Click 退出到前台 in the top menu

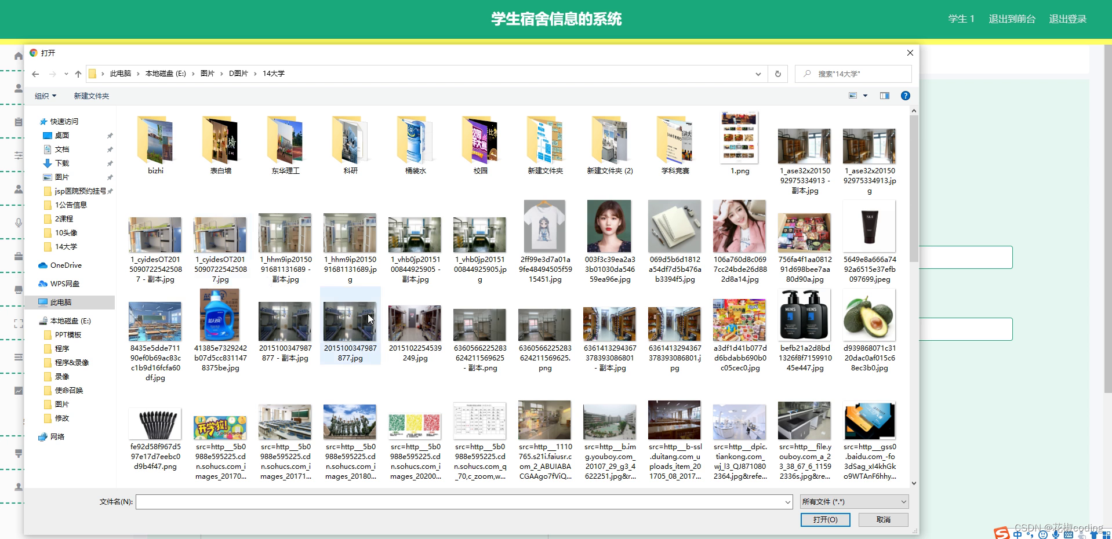point(1012,19)
